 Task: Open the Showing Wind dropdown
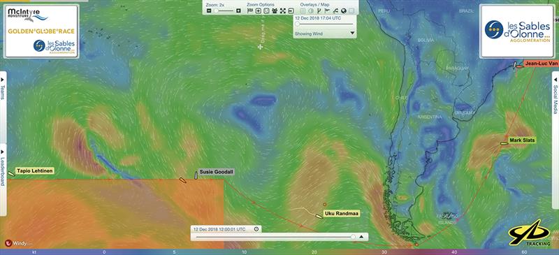[x=325, y=34]
